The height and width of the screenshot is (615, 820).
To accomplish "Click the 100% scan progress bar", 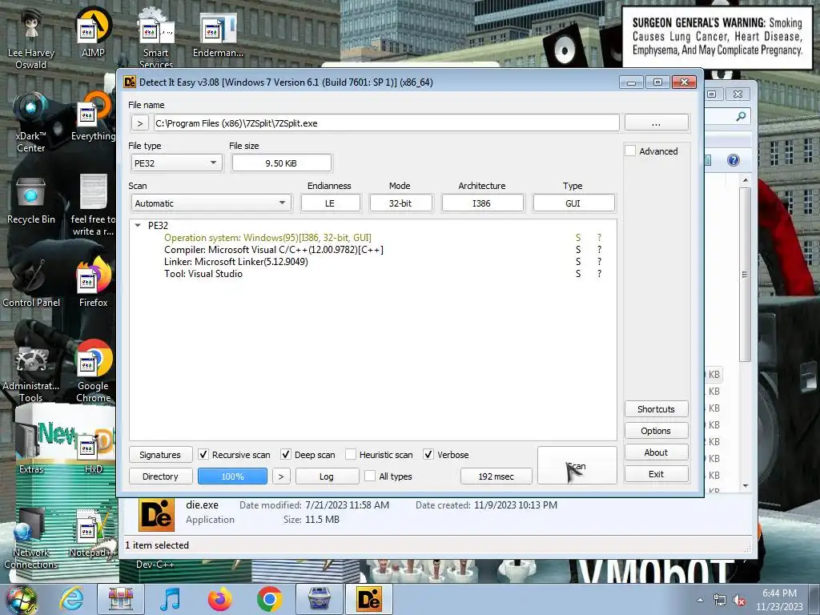I will click(x=233, y=476).
